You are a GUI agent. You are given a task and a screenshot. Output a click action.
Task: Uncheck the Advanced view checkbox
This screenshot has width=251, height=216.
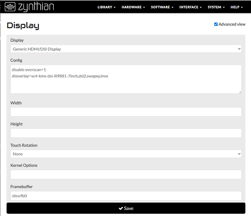(216, 24)
